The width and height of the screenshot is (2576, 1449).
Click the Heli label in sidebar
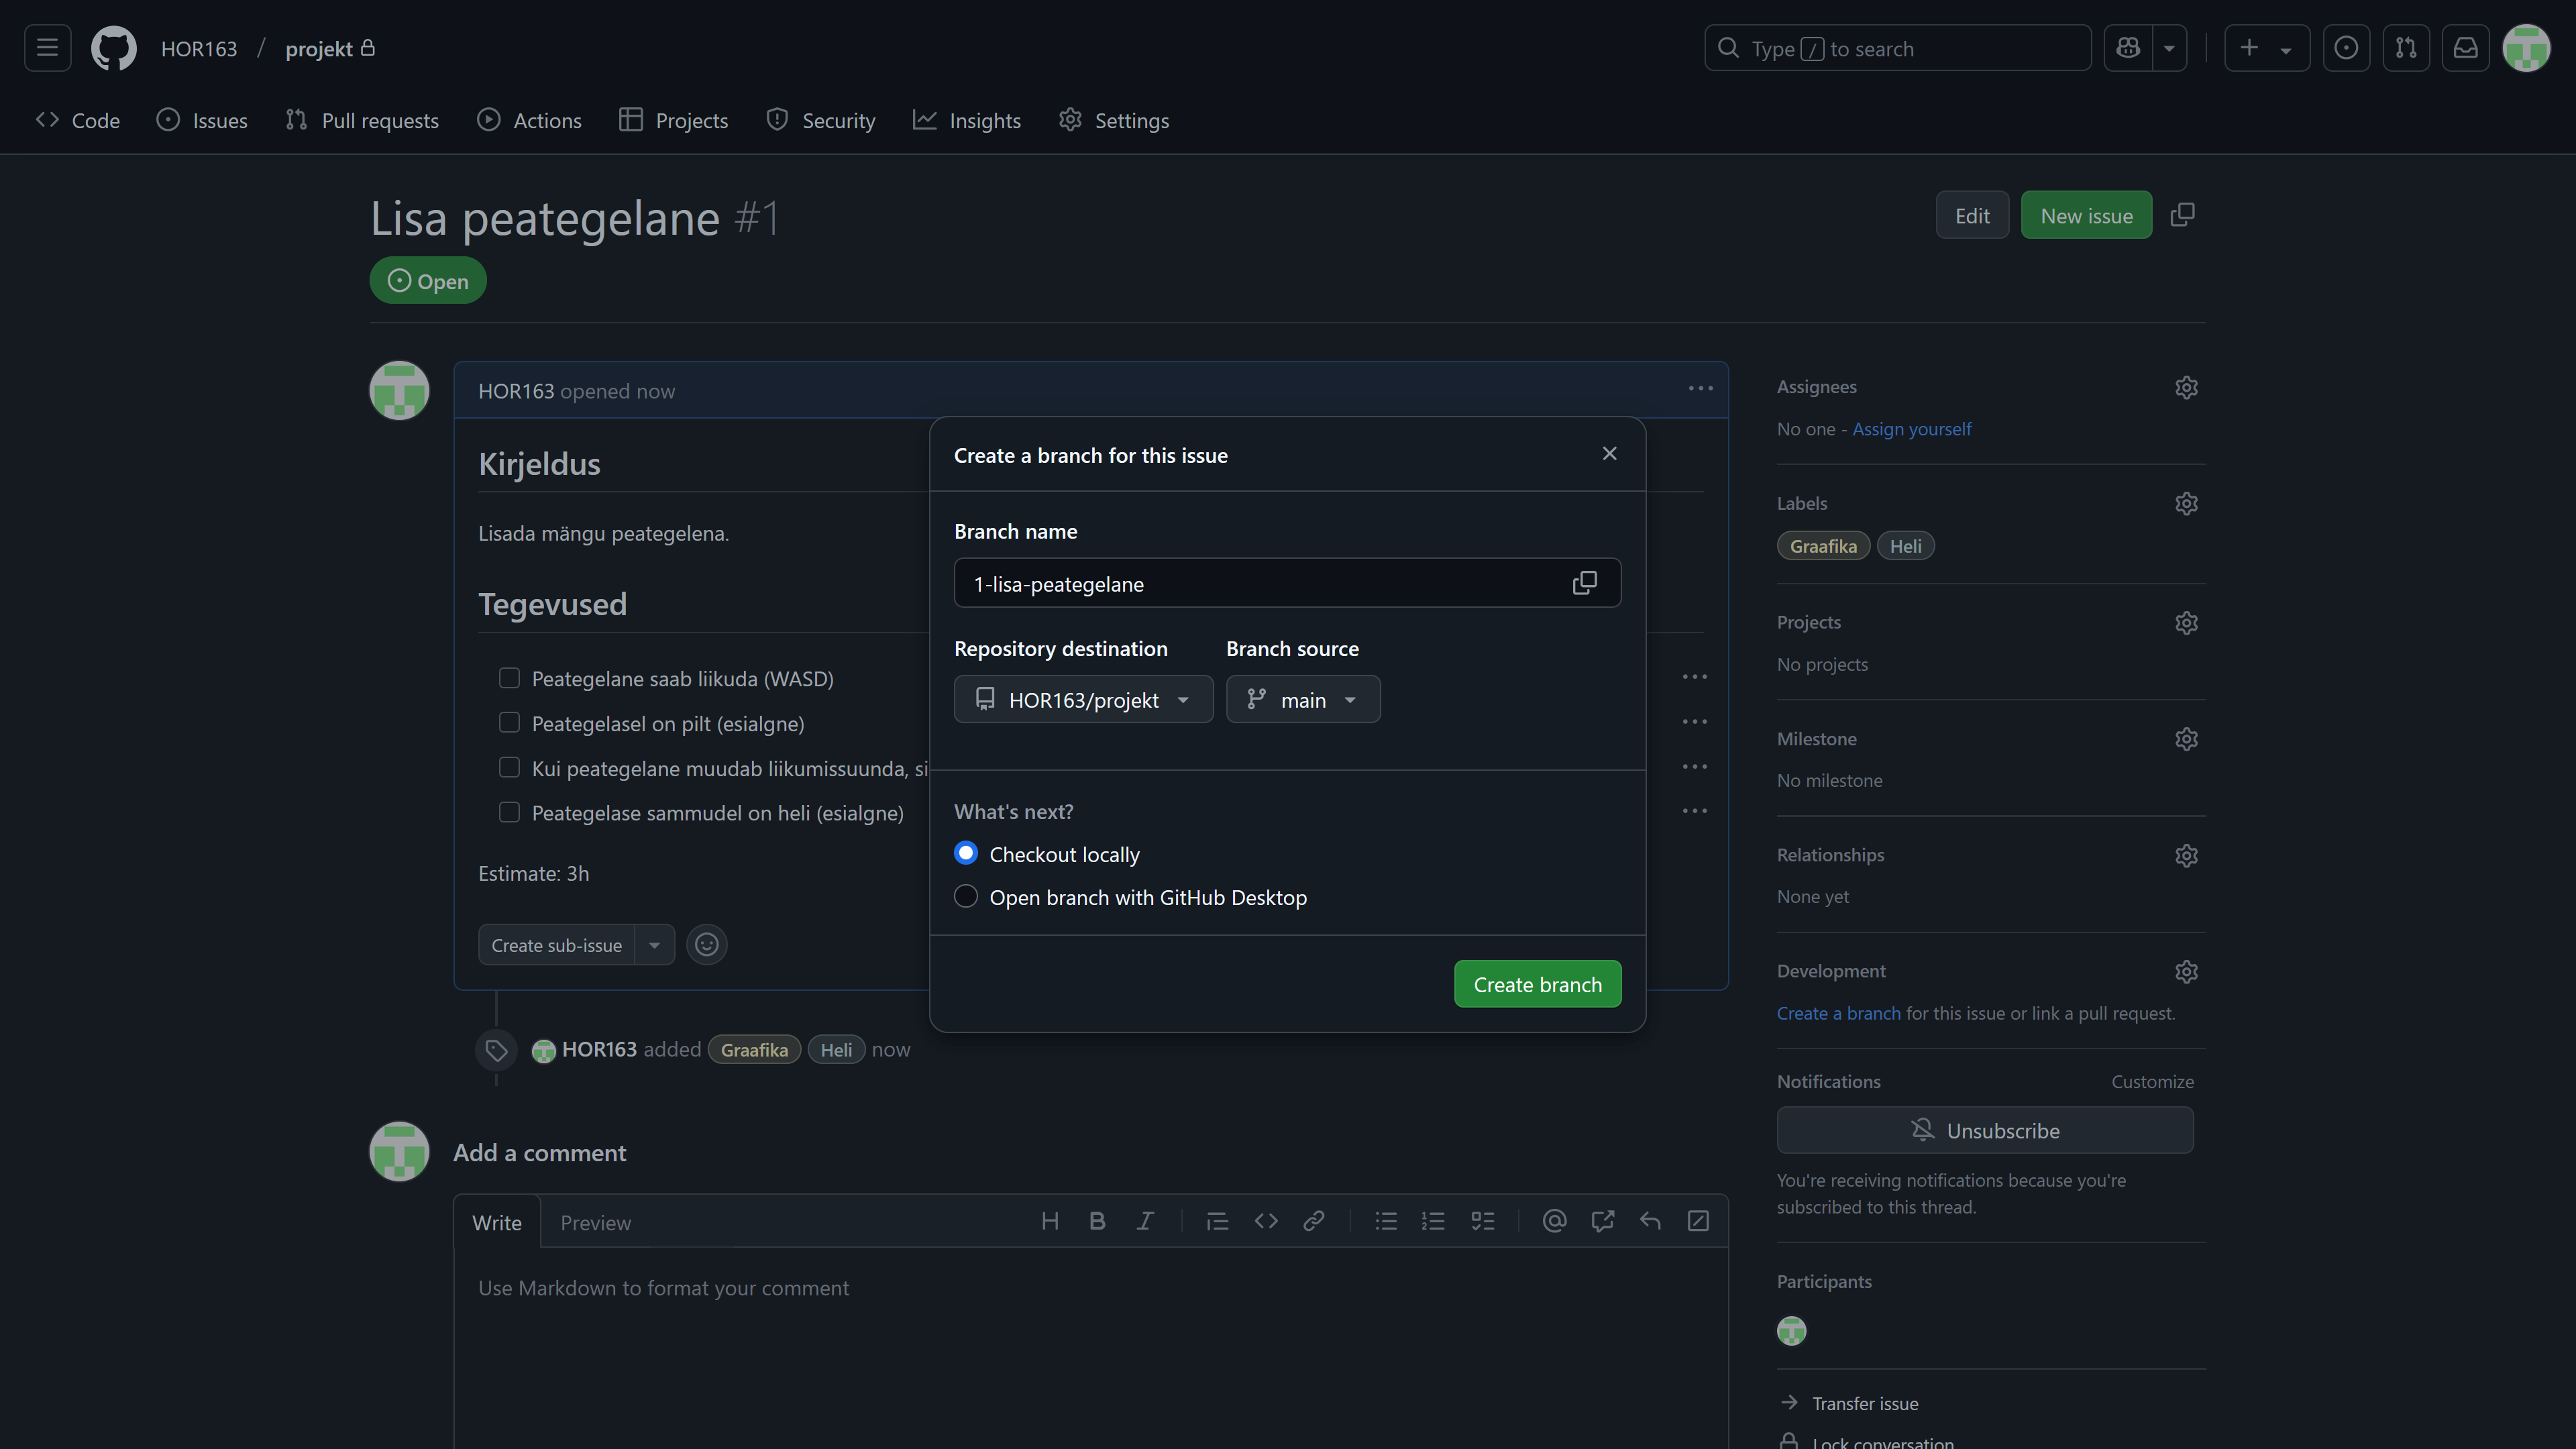click(1905, 546)
